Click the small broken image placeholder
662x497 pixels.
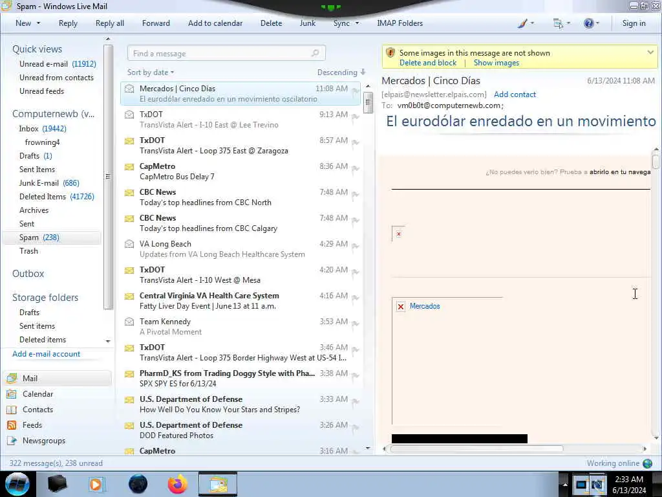pyautogui.click(x=398, y=234)
